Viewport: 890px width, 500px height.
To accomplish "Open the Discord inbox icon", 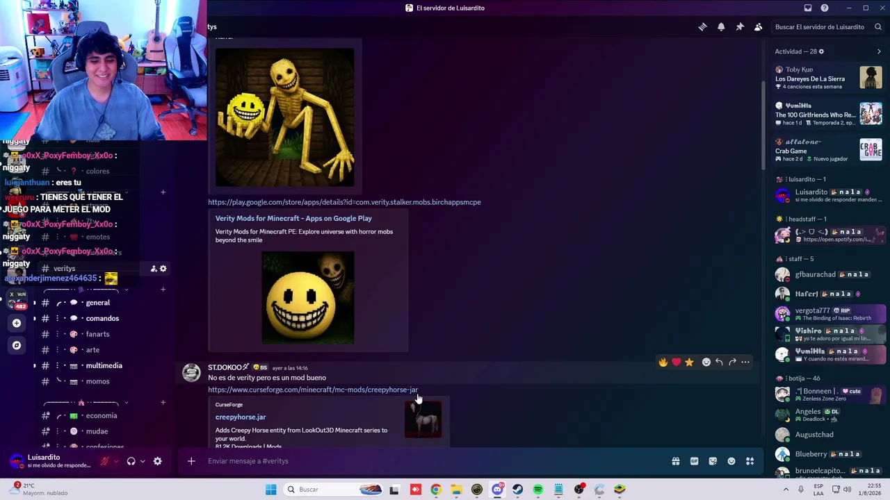I will coord(808,8).
